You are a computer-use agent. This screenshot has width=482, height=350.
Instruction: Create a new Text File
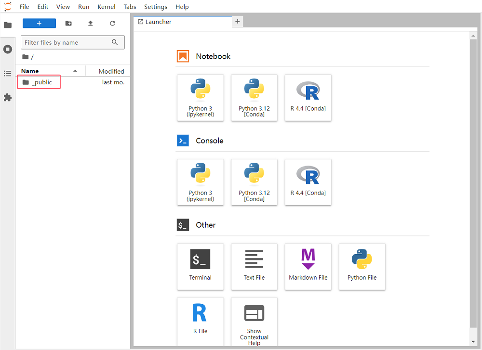(x=254, y=267)
